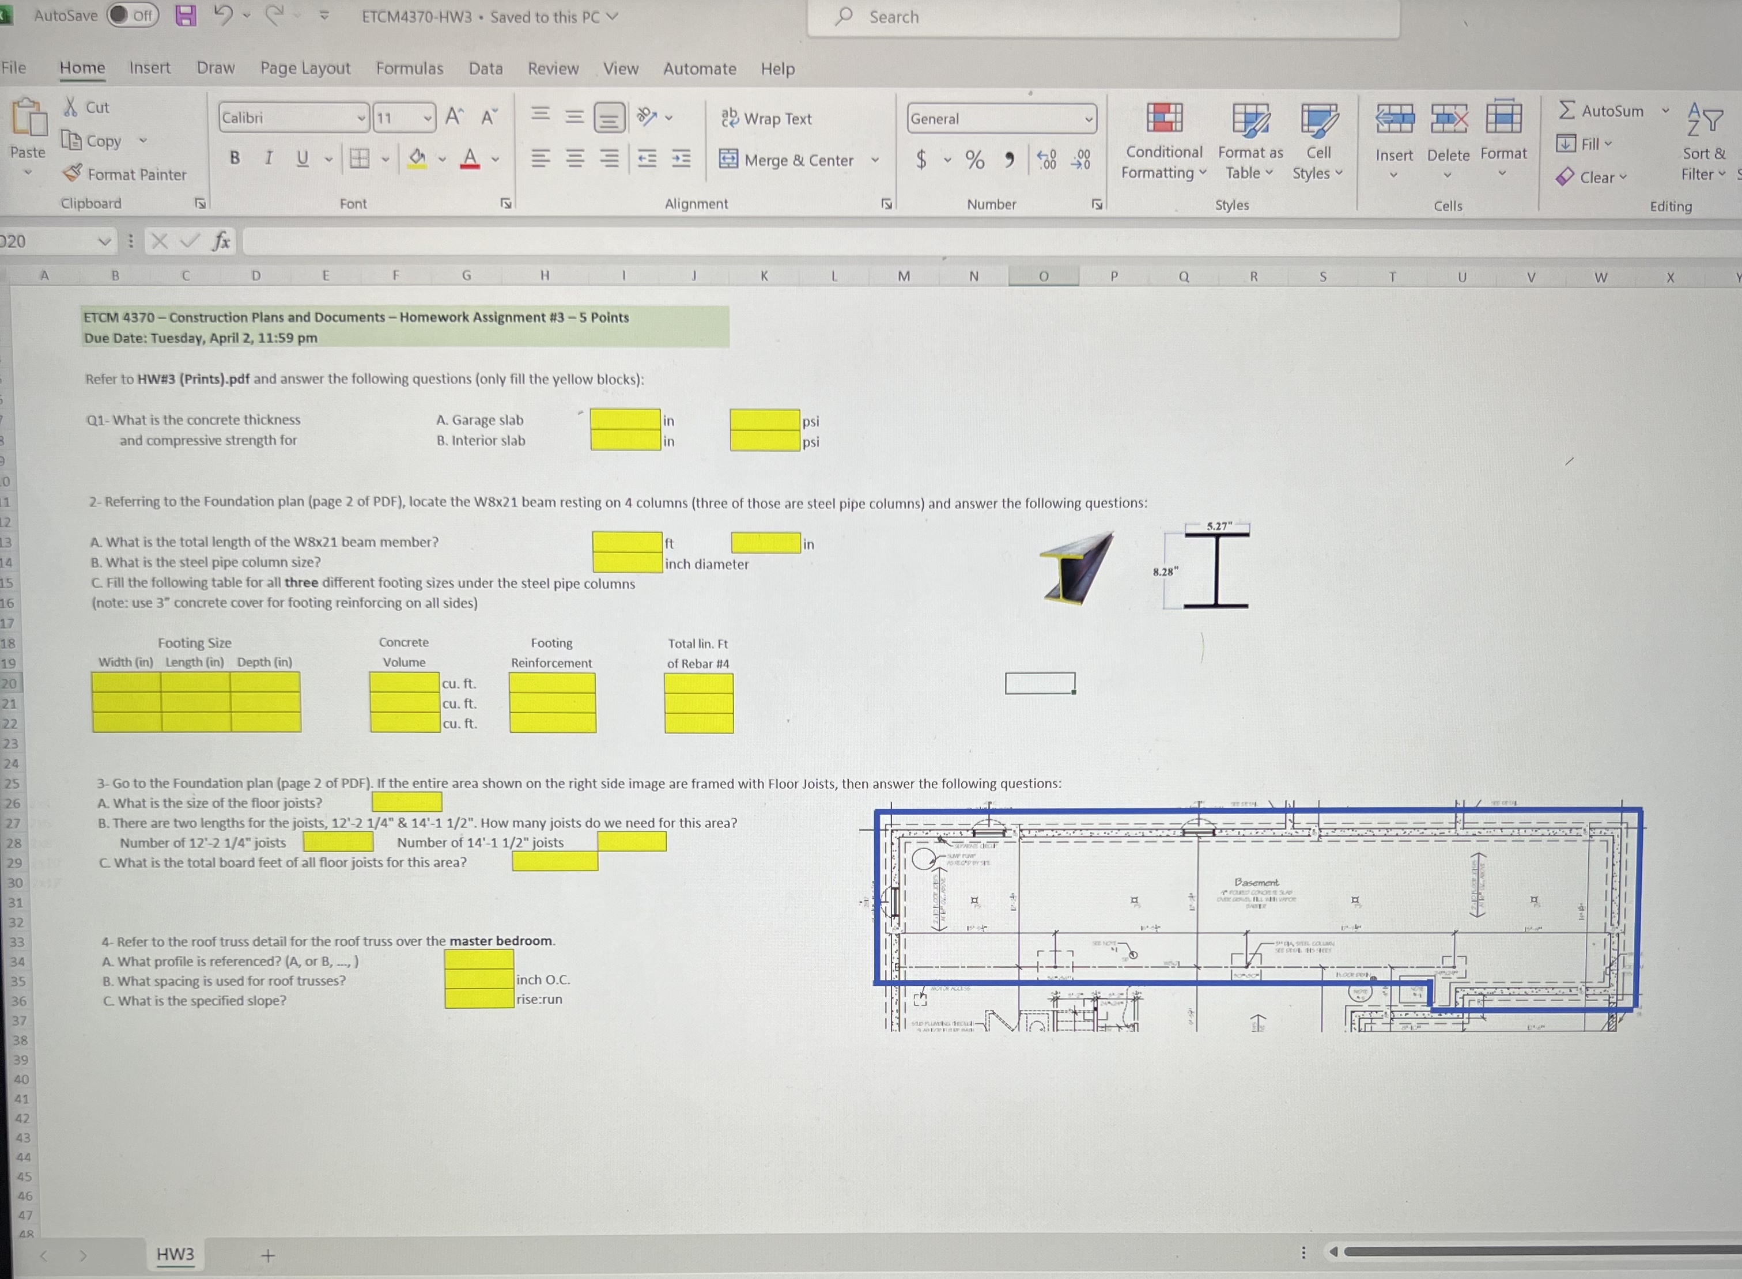
Task: Click the Increase Indent icon
Action: (x=681, y=158)
